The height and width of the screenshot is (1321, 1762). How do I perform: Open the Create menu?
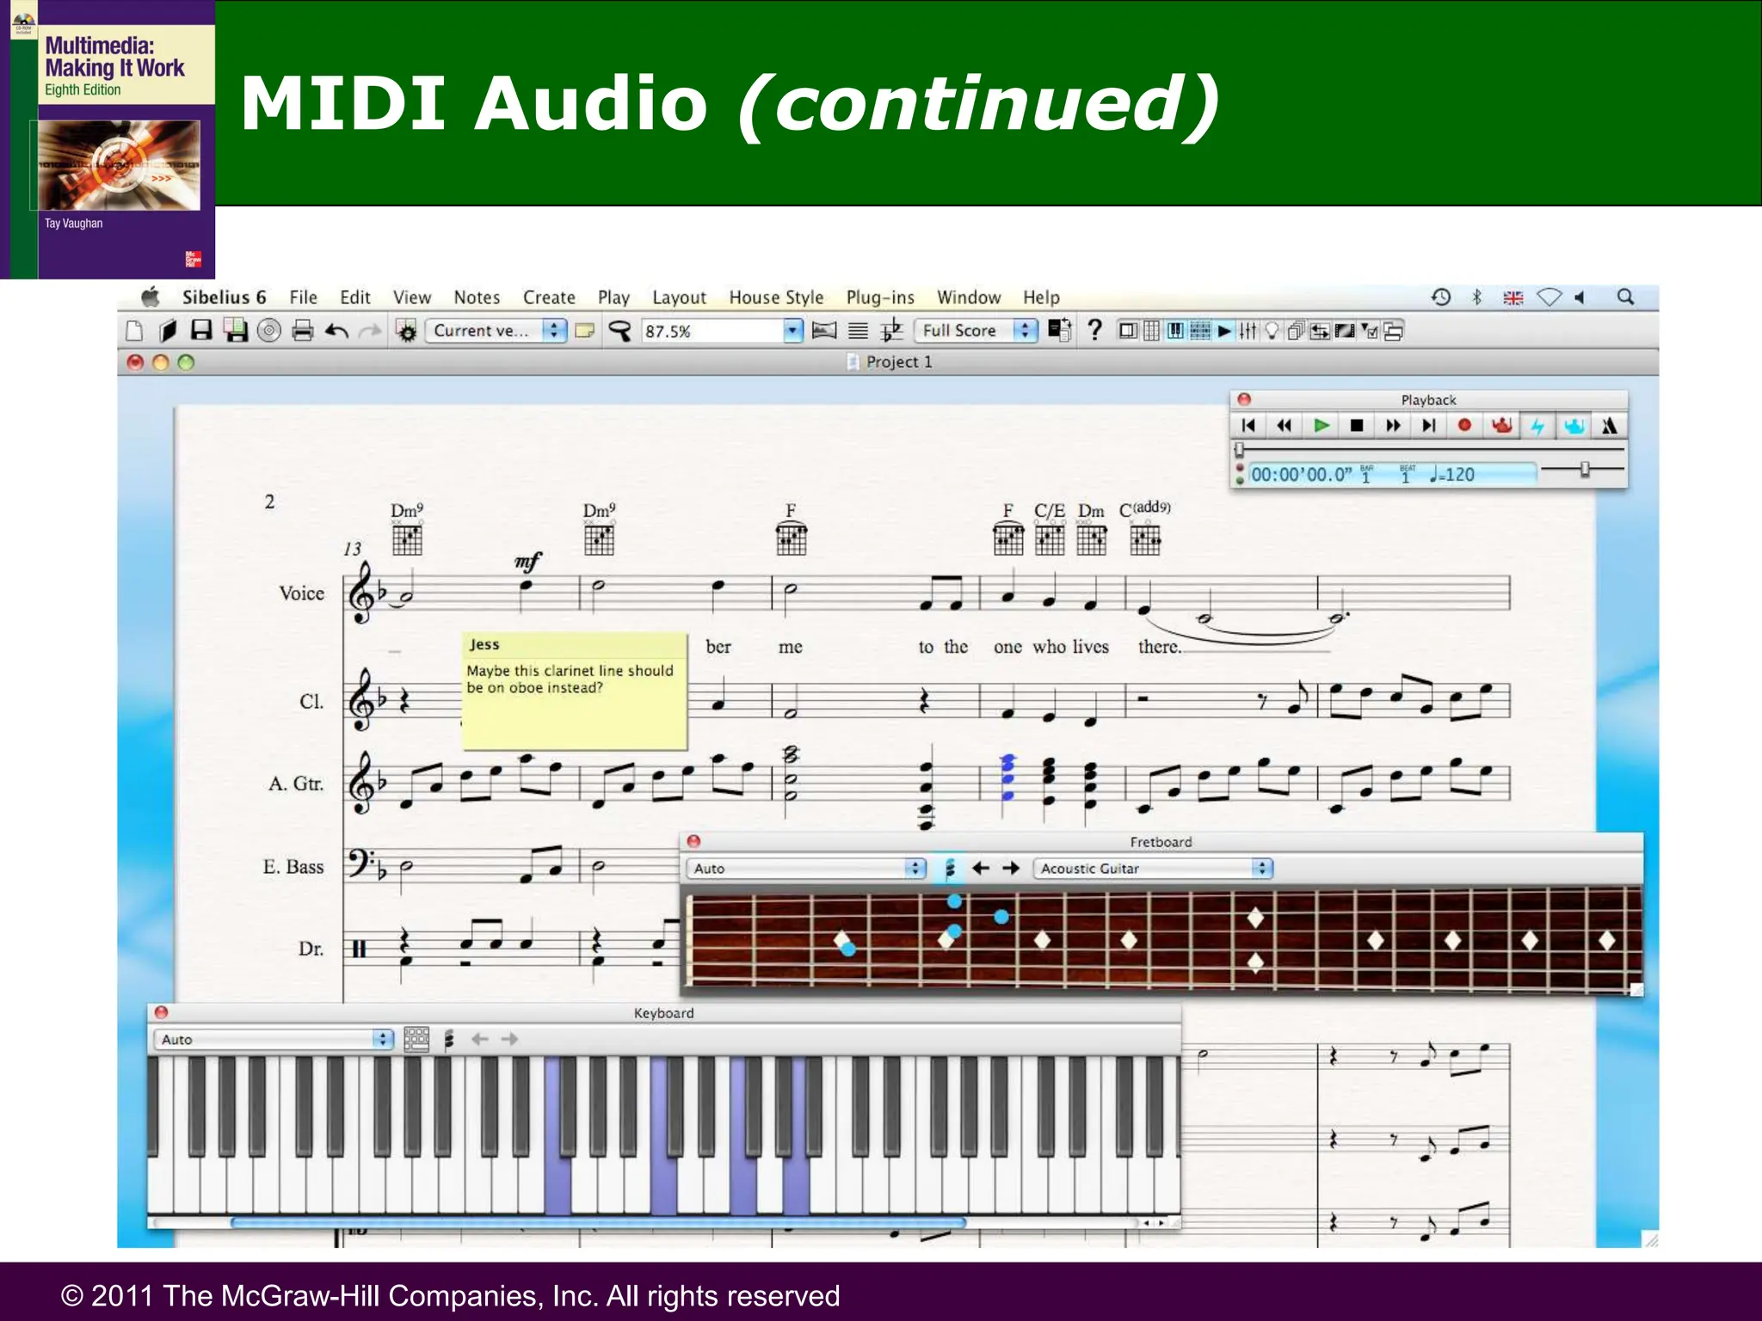549,298
